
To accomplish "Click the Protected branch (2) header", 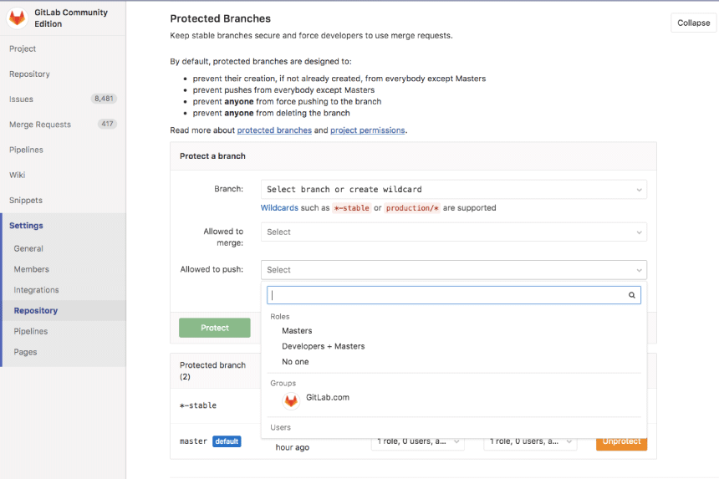I will (x=212, y=371).
